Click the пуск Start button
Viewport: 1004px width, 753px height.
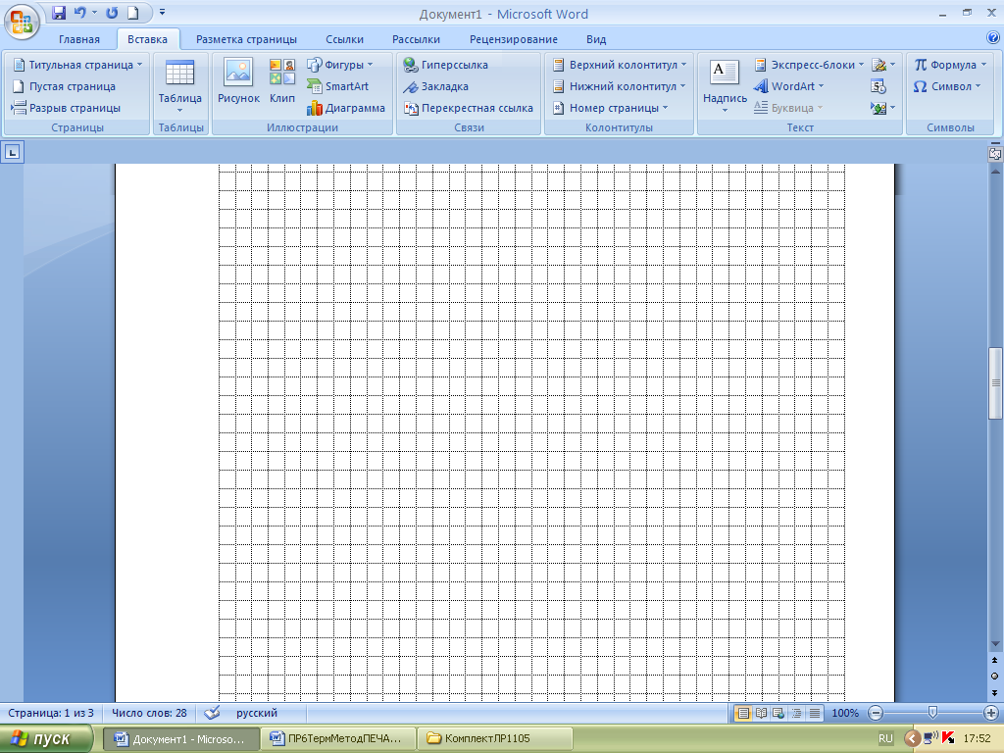(x=46, y=738)
